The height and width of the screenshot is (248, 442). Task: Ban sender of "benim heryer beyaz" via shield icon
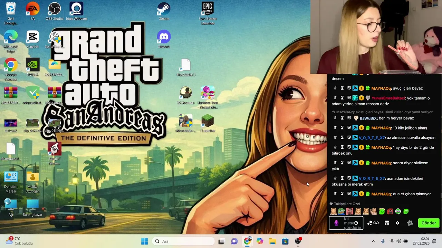[x=349, y=118]
